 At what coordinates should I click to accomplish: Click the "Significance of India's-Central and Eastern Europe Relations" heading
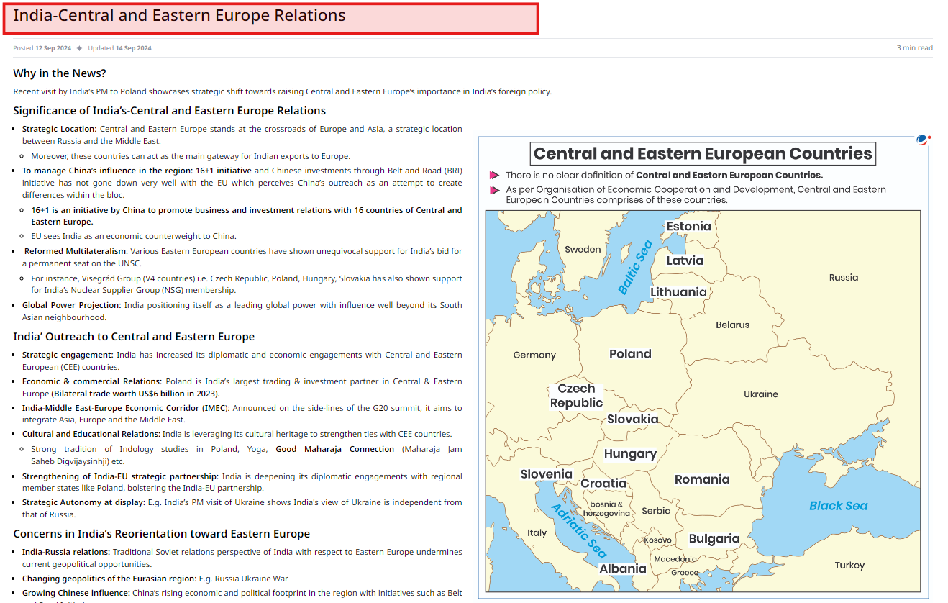point(169,111)
